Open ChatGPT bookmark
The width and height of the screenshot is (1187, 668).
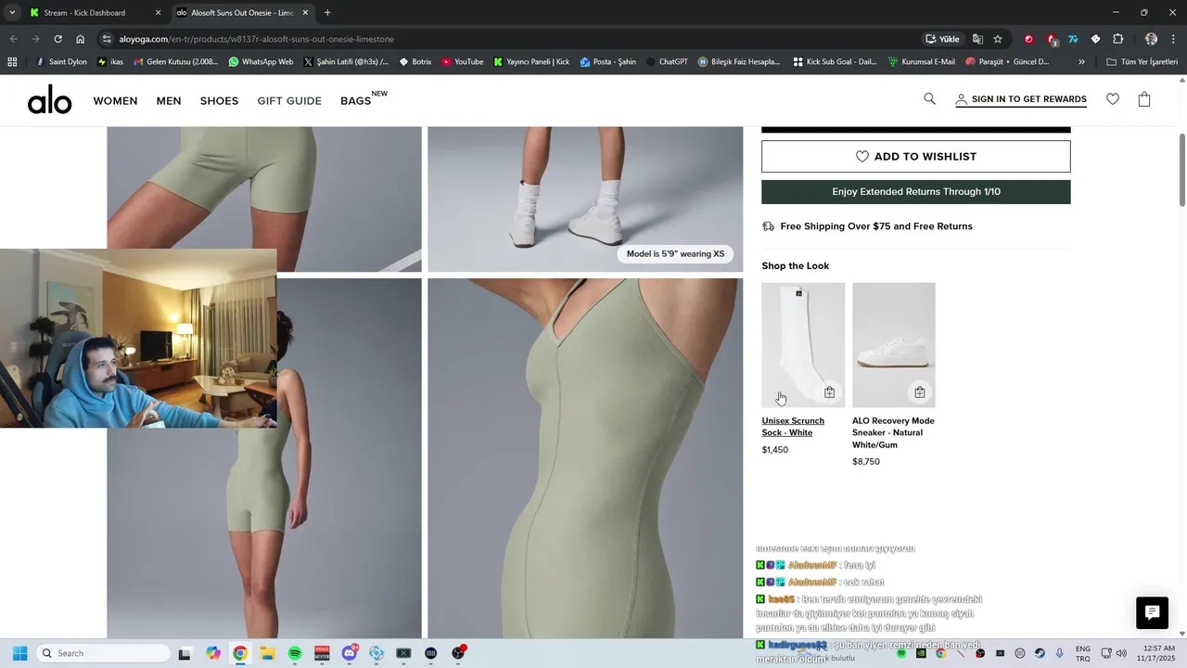tap(667, 62)
